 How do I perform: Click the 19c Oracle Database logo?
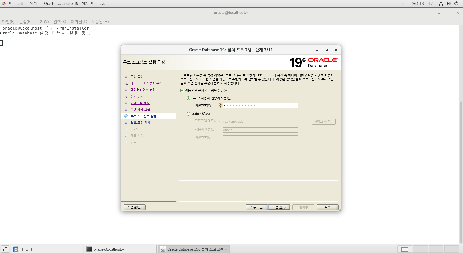pos(314,62)
